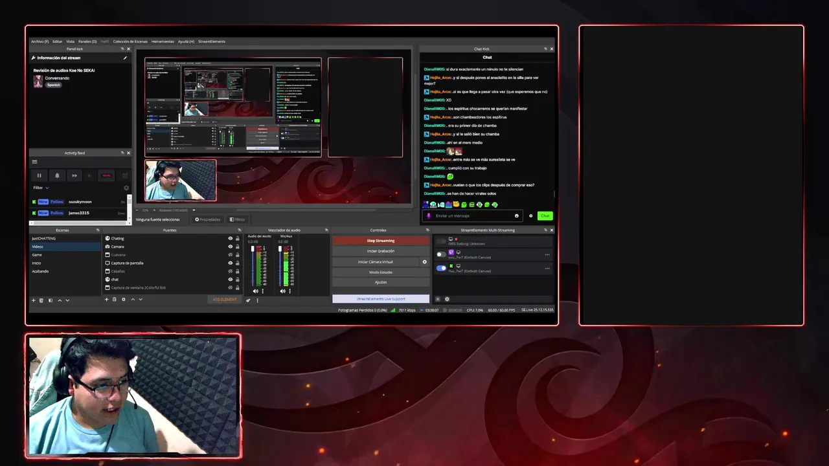Image resolution: width=829 pixels, height=466 pixels.
Task: Open Colección de Escenas menu
Action: 130,41
